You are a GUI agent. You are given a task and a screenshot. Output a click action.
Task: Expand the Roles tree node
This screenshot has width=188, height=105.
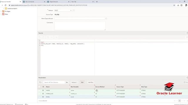tap(1, 14)
